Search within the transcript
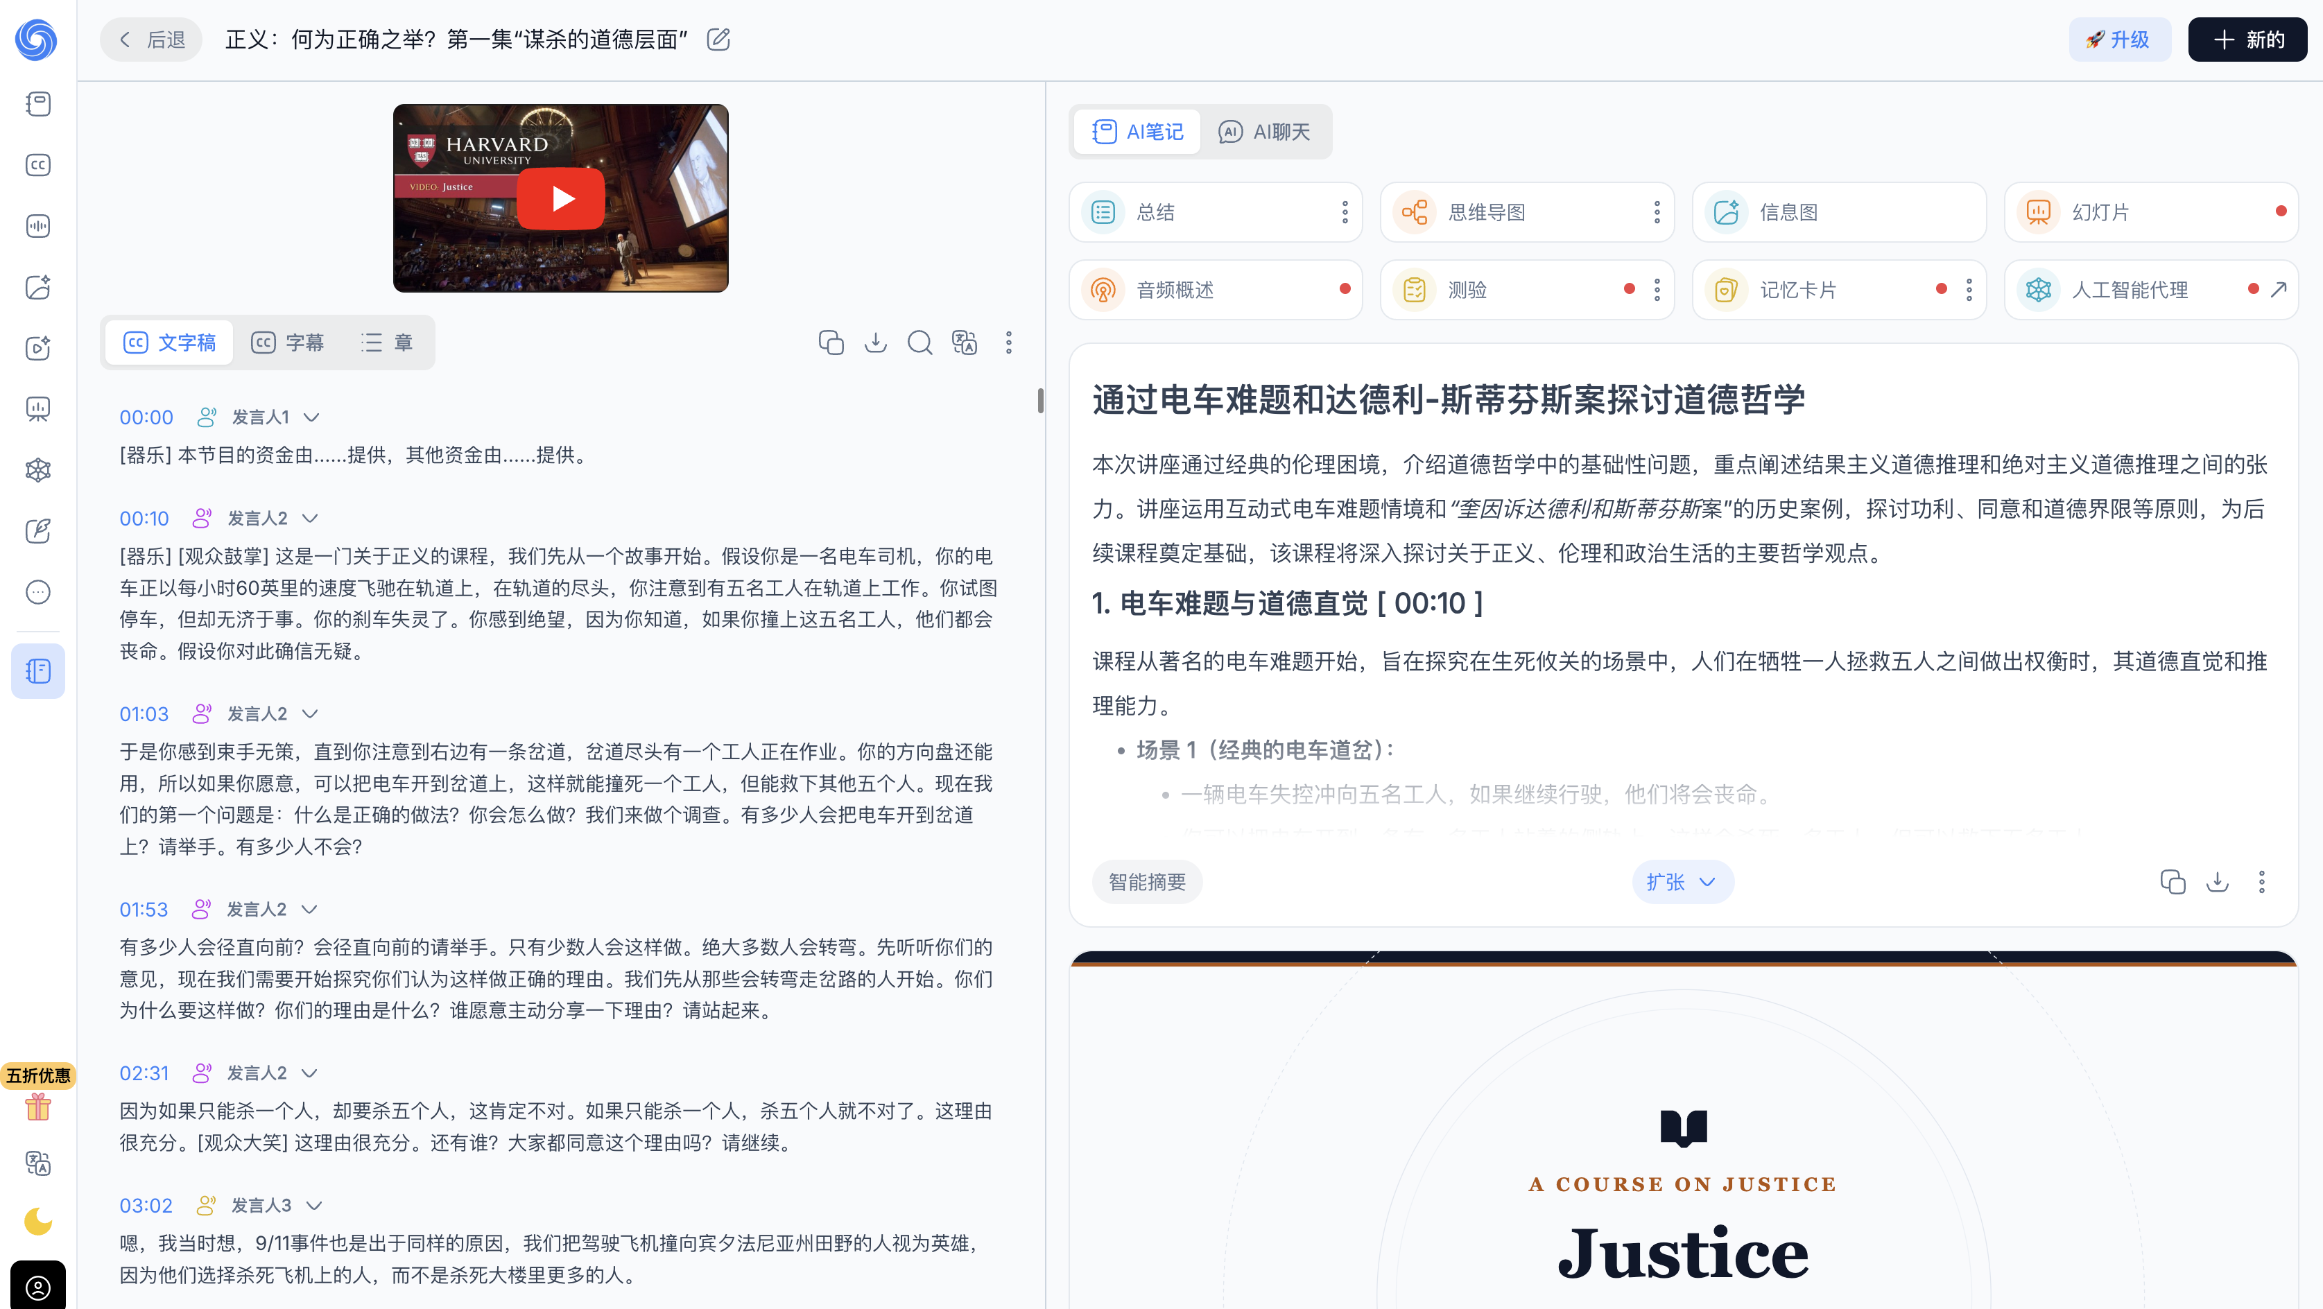Viewport: 2323px width, 1309px height. tap(919, 343)
